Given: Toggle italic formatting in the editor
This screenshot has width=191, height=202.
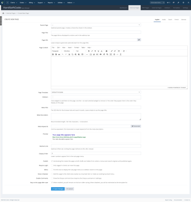Looking at the screenshot, I should [92, 51].
